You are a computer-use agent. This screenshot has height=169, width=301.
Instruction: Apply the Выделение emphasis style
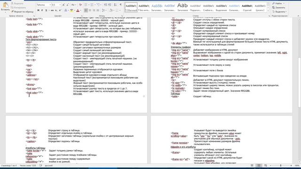coord(221,8)
